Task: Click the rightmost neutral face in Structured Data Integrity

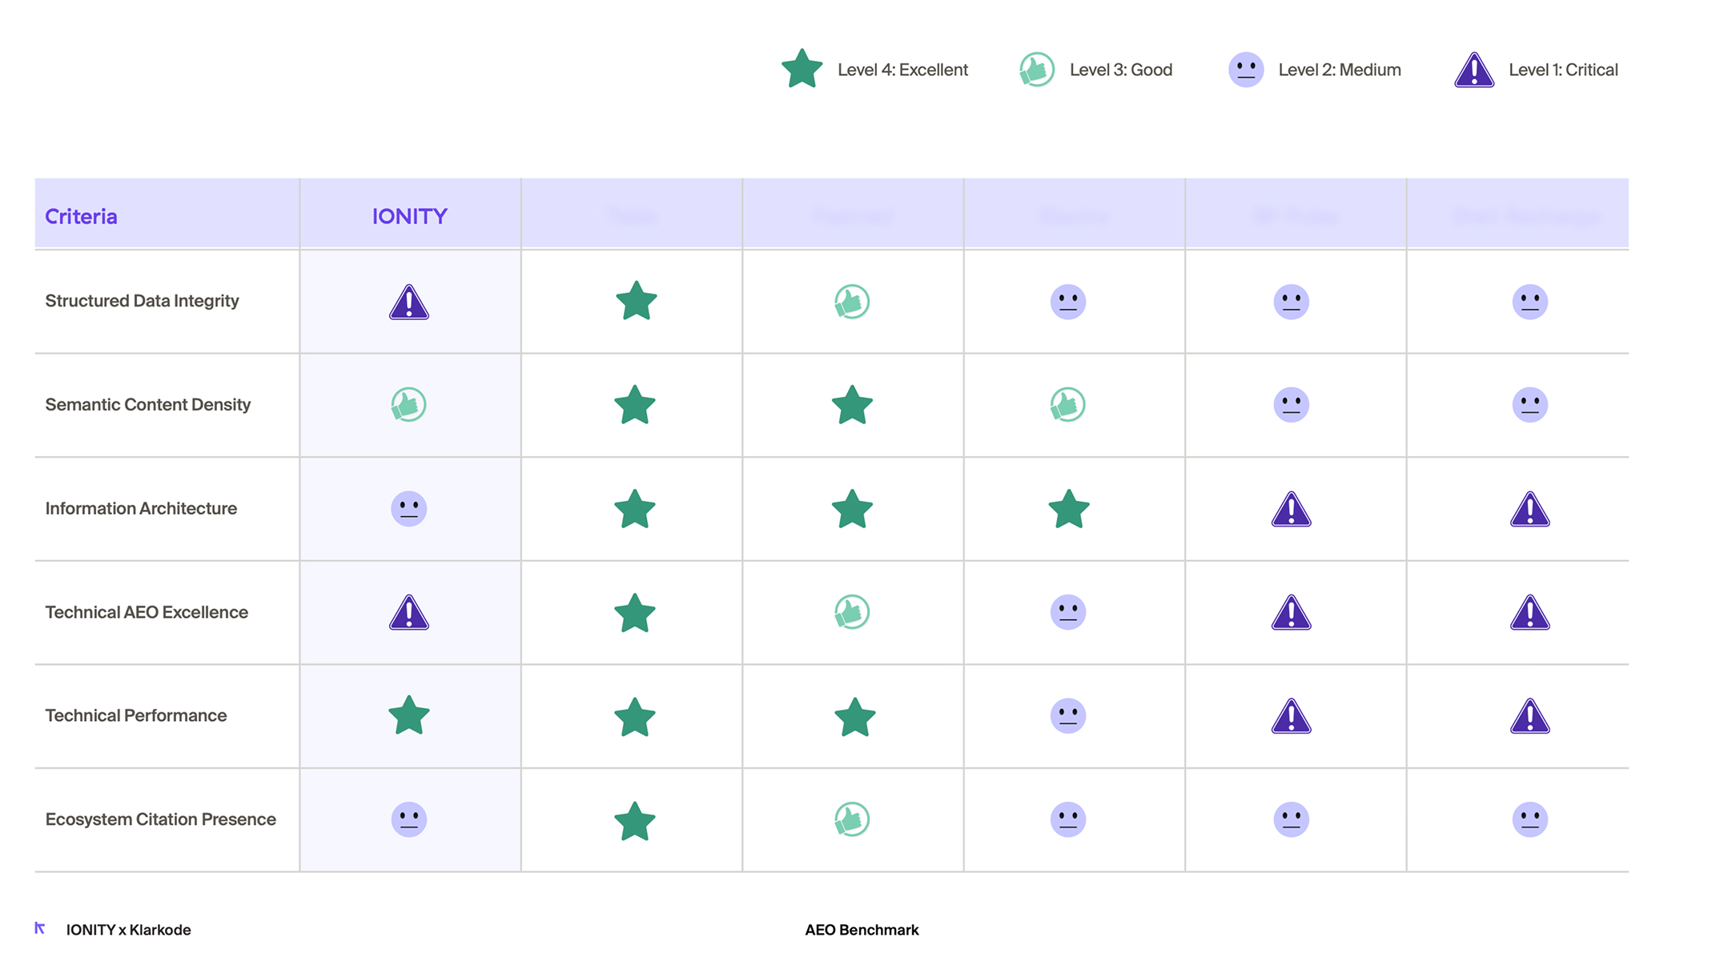Action: [x=1530, y=302]
